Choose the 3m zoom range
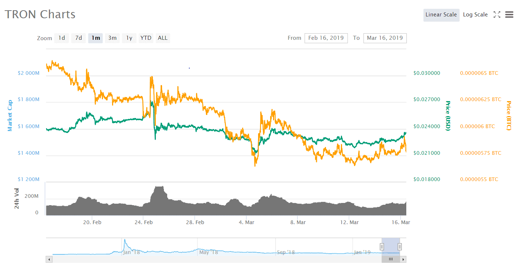The width and height of the screenshot is (518, 265). tap(112, 38)
